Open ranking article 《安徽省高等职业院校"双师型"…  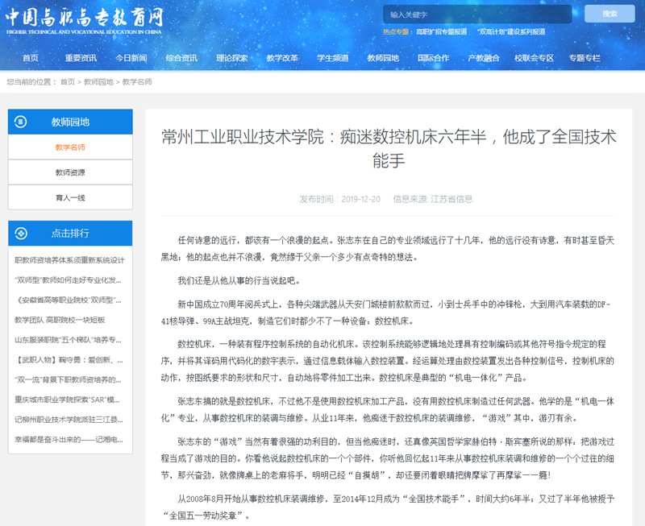(x=68, y=300)
